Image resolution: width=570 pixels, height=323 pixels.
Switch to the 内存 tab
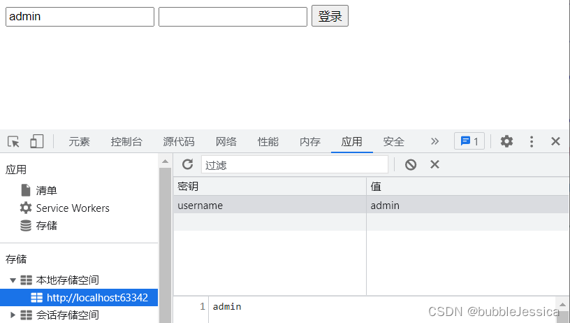tap(310, 141)
